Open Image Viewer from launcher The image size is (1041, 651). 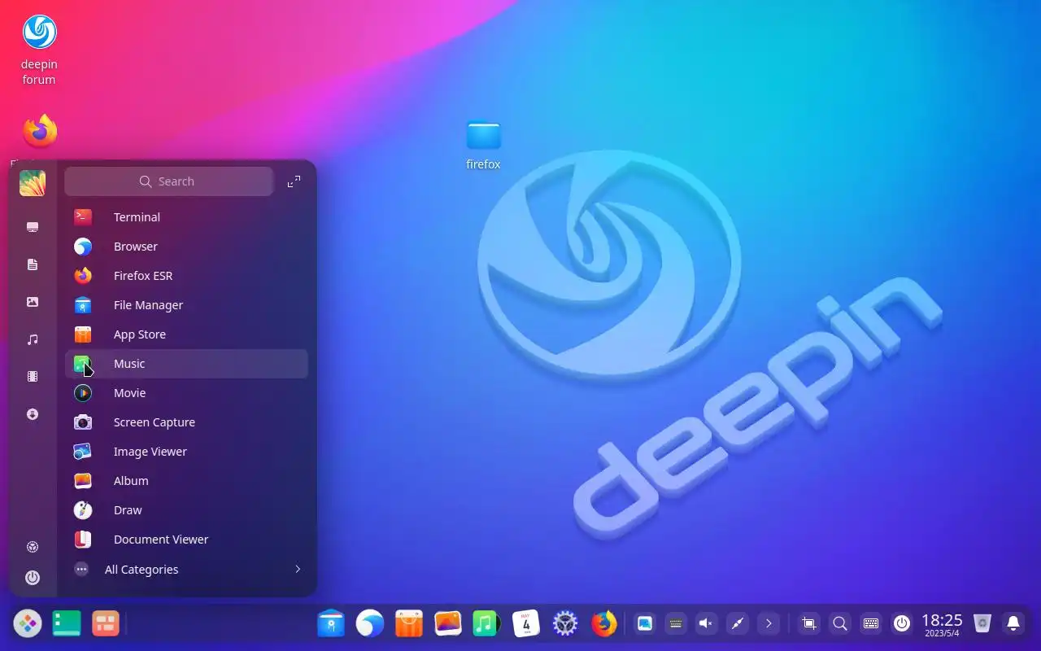186,452
